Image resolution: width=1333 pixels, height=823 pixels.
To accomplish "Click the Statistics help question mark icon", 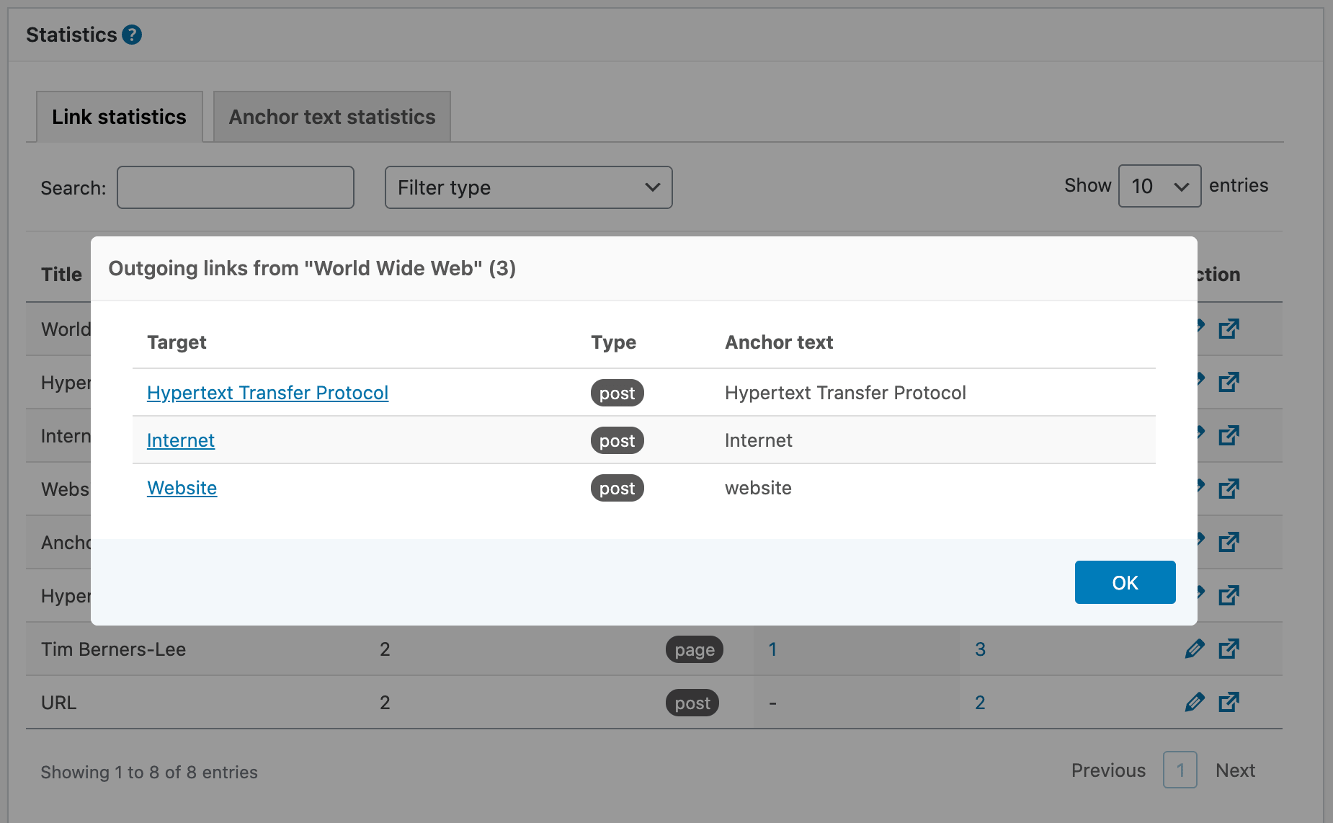I will (x=132, y=35).
